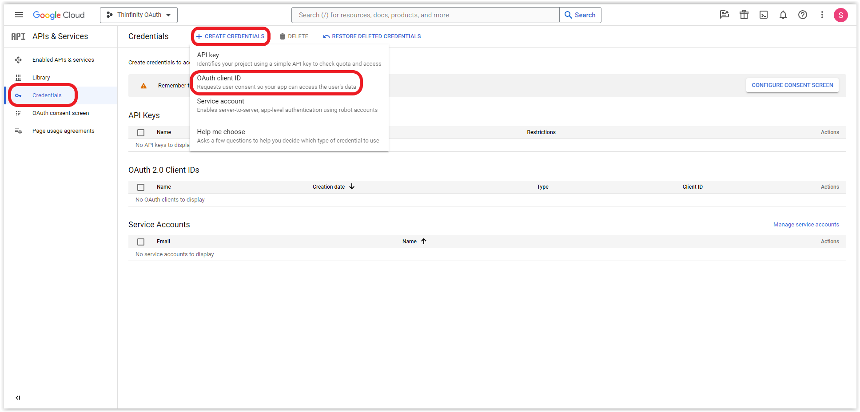Open the Notifications bell
Viewport: 860px width, 412px height.
783,15
